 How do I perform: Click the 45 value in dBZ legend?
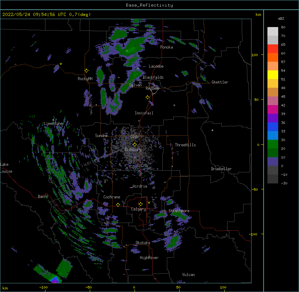click(283, 97)
